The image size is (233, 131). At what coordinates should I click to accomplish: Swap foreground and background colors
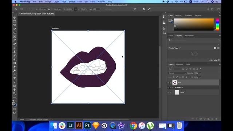click(x=16, y=100)
